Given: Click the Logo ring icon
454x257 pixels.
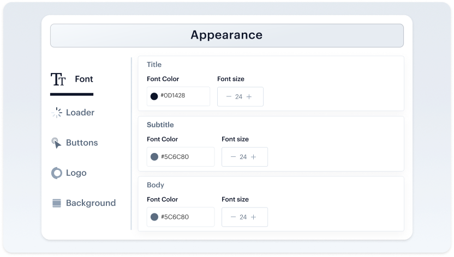Looking at the screenshot, I should 57,173.
